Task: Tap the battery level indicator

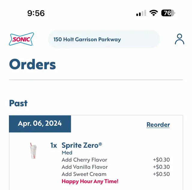Action: 168,13
